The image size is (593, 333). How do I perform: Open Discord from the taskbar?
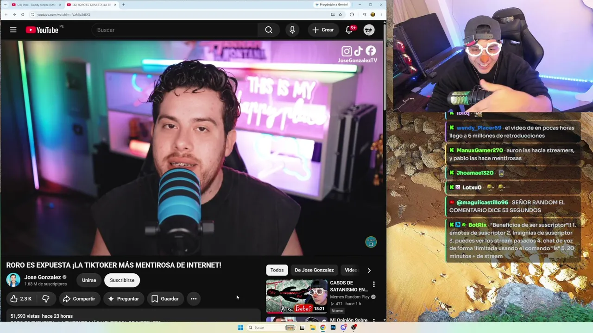(x=343, y=327)
